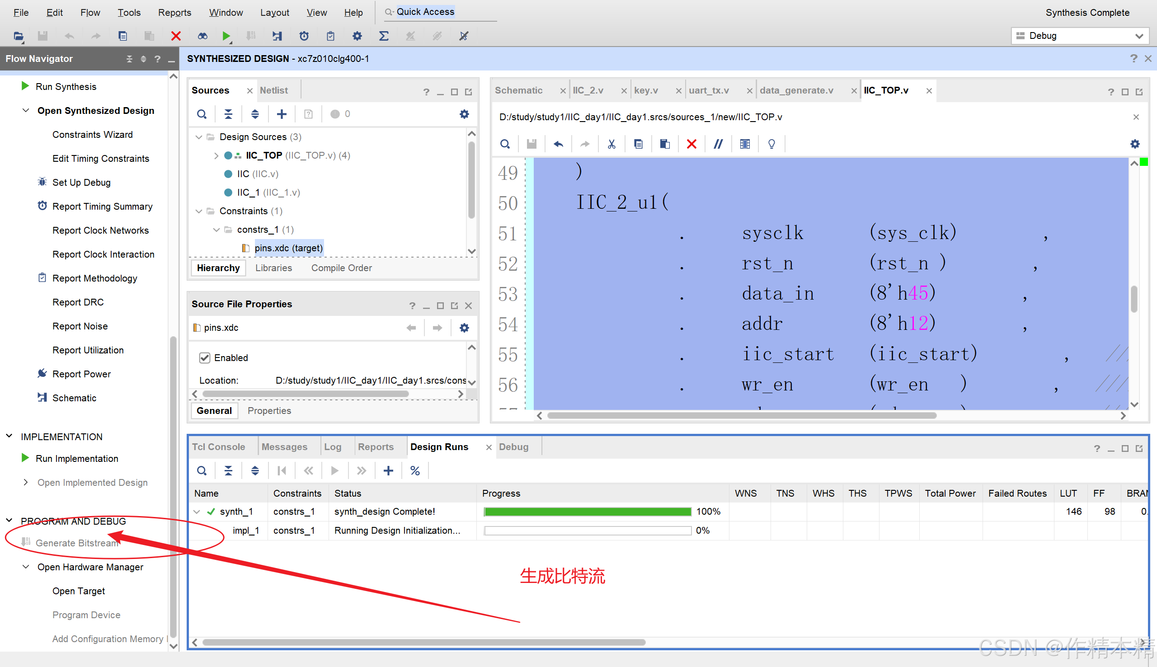Click the red X cancel toolbar icon
This screenshot has width=1157, height=667.
[176, 36]
